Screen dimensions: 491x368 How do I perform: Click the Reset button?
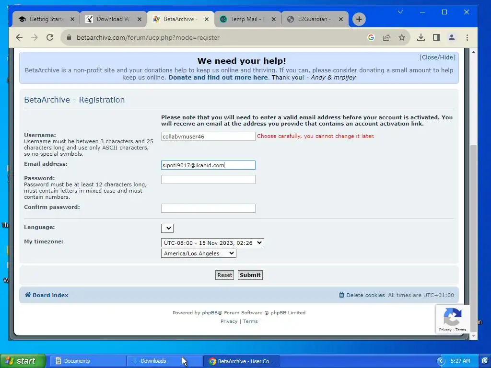coord(224,275)
